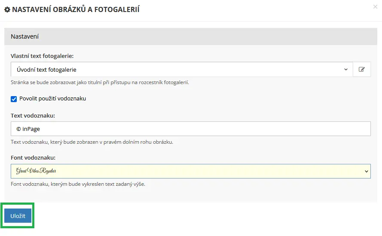Click the edit icon beside the gallery text dropdown
The image size is (382, 236).
362,70
